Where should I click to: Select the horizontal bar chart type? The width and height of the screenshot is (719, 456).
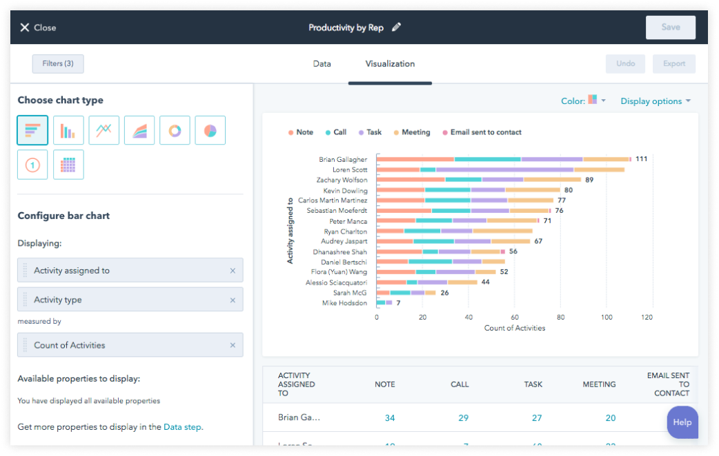tap(32, 129)
